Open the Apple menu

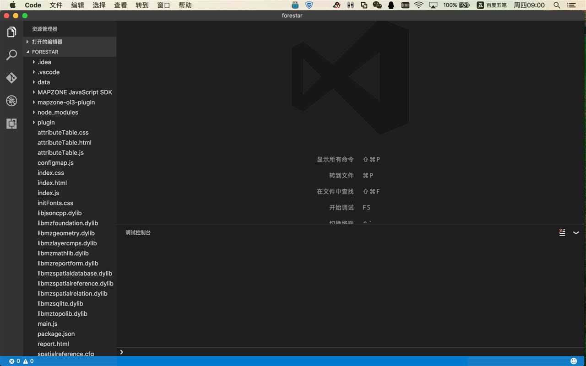pos(12,5)
